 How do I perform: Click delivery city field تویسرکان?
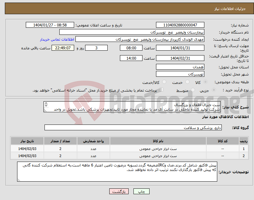point(180,74)
